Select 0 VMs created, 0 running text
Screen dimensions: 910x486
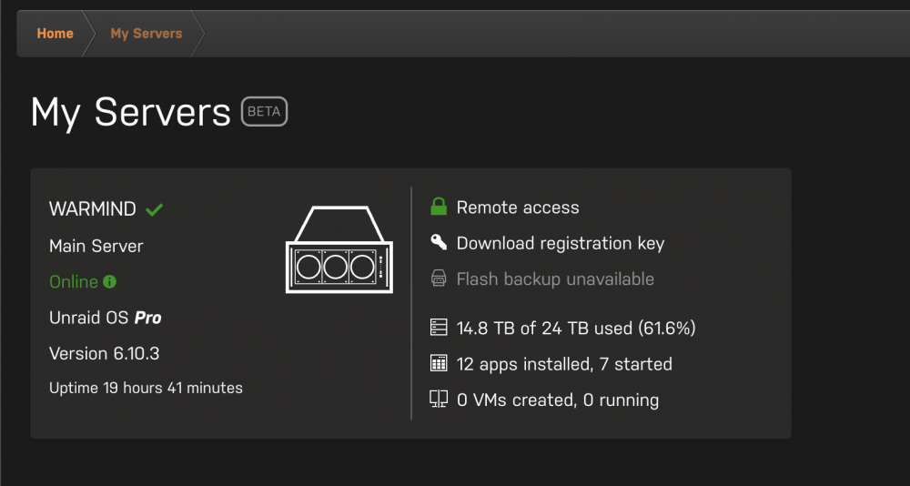558,400
